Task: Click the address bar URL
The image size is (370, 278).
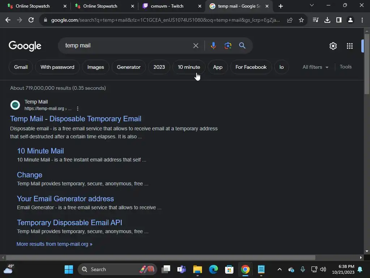Action: 165,20
